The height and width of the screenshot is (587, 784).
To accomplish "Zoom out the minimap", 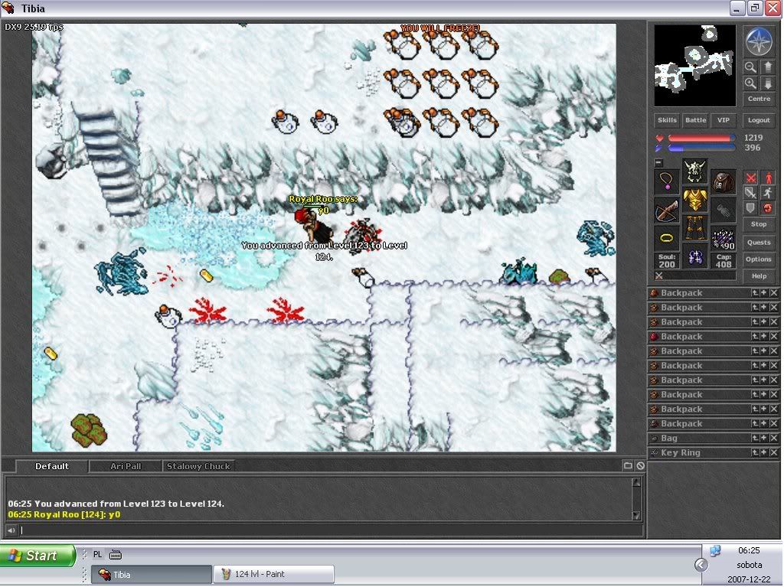I will (x=750, y=67).
